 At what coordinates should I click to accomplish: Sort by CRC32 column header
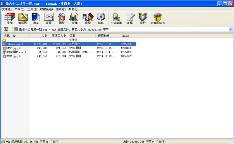click(x=128, y=36)
